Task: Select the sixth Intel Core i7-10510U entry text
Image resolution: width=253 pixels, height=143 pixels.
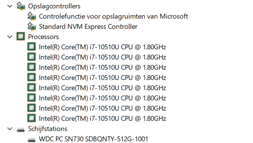Action: click(x=102, y=98)
